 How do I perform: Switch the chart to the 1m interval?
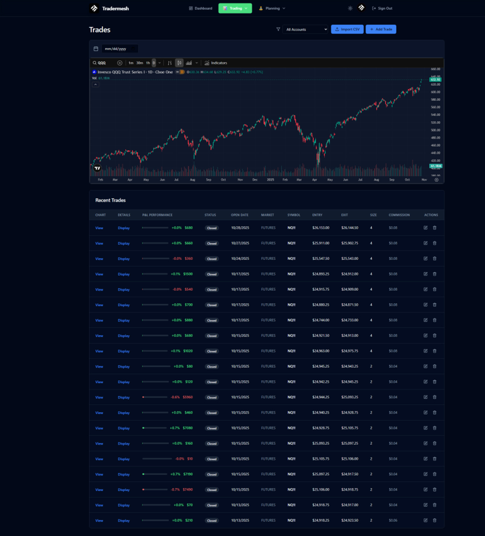tap(131, 63)
